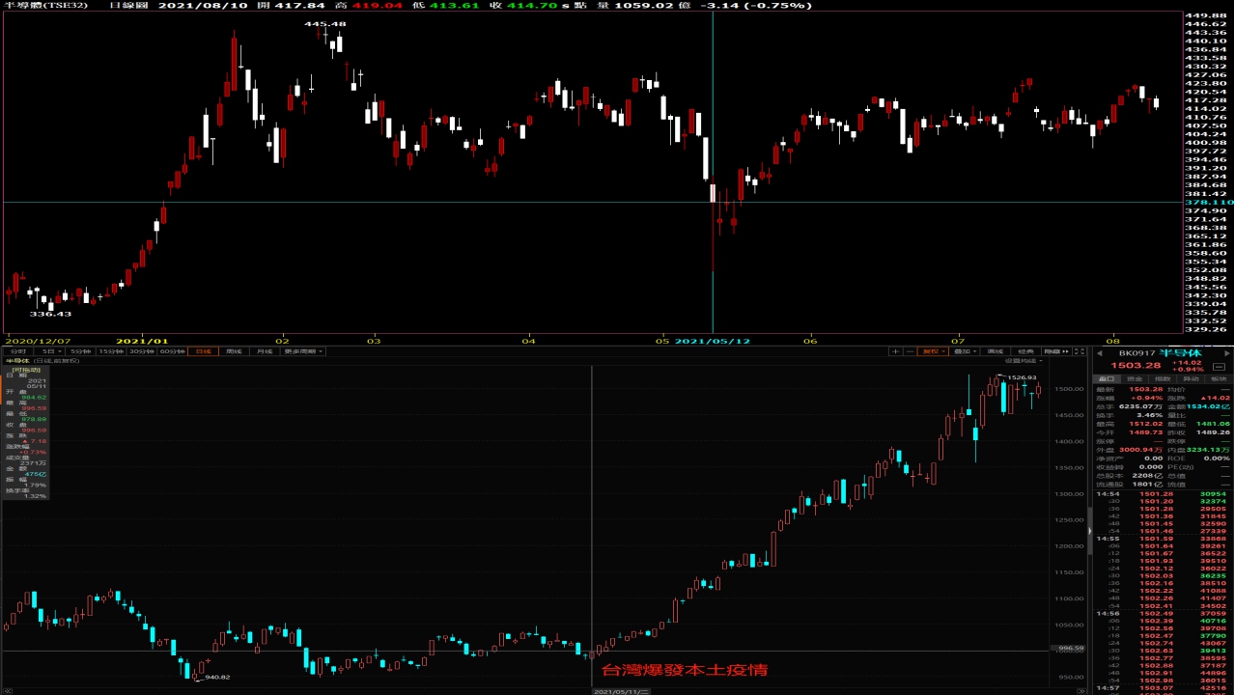Click the 2021/05/12 date marker on axis
Image resolution: width=1235 pixels, height=695 pixels.
pos(712,341)
